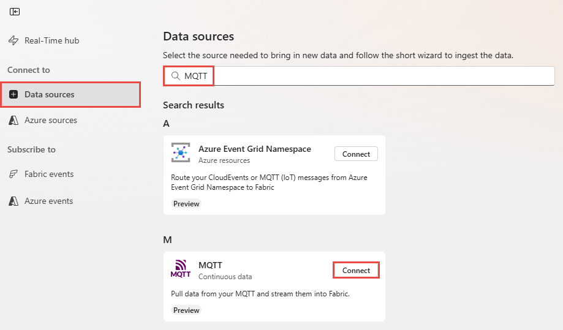Click the Fabric events icon
Screen dimensions: 563x330
tap(13, 174)
